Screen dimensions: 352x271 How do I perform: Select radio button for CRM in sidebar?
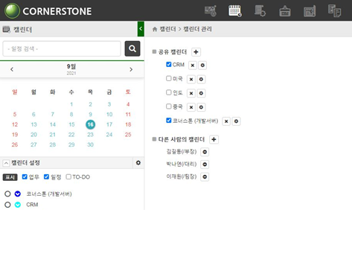click(7, 205)
